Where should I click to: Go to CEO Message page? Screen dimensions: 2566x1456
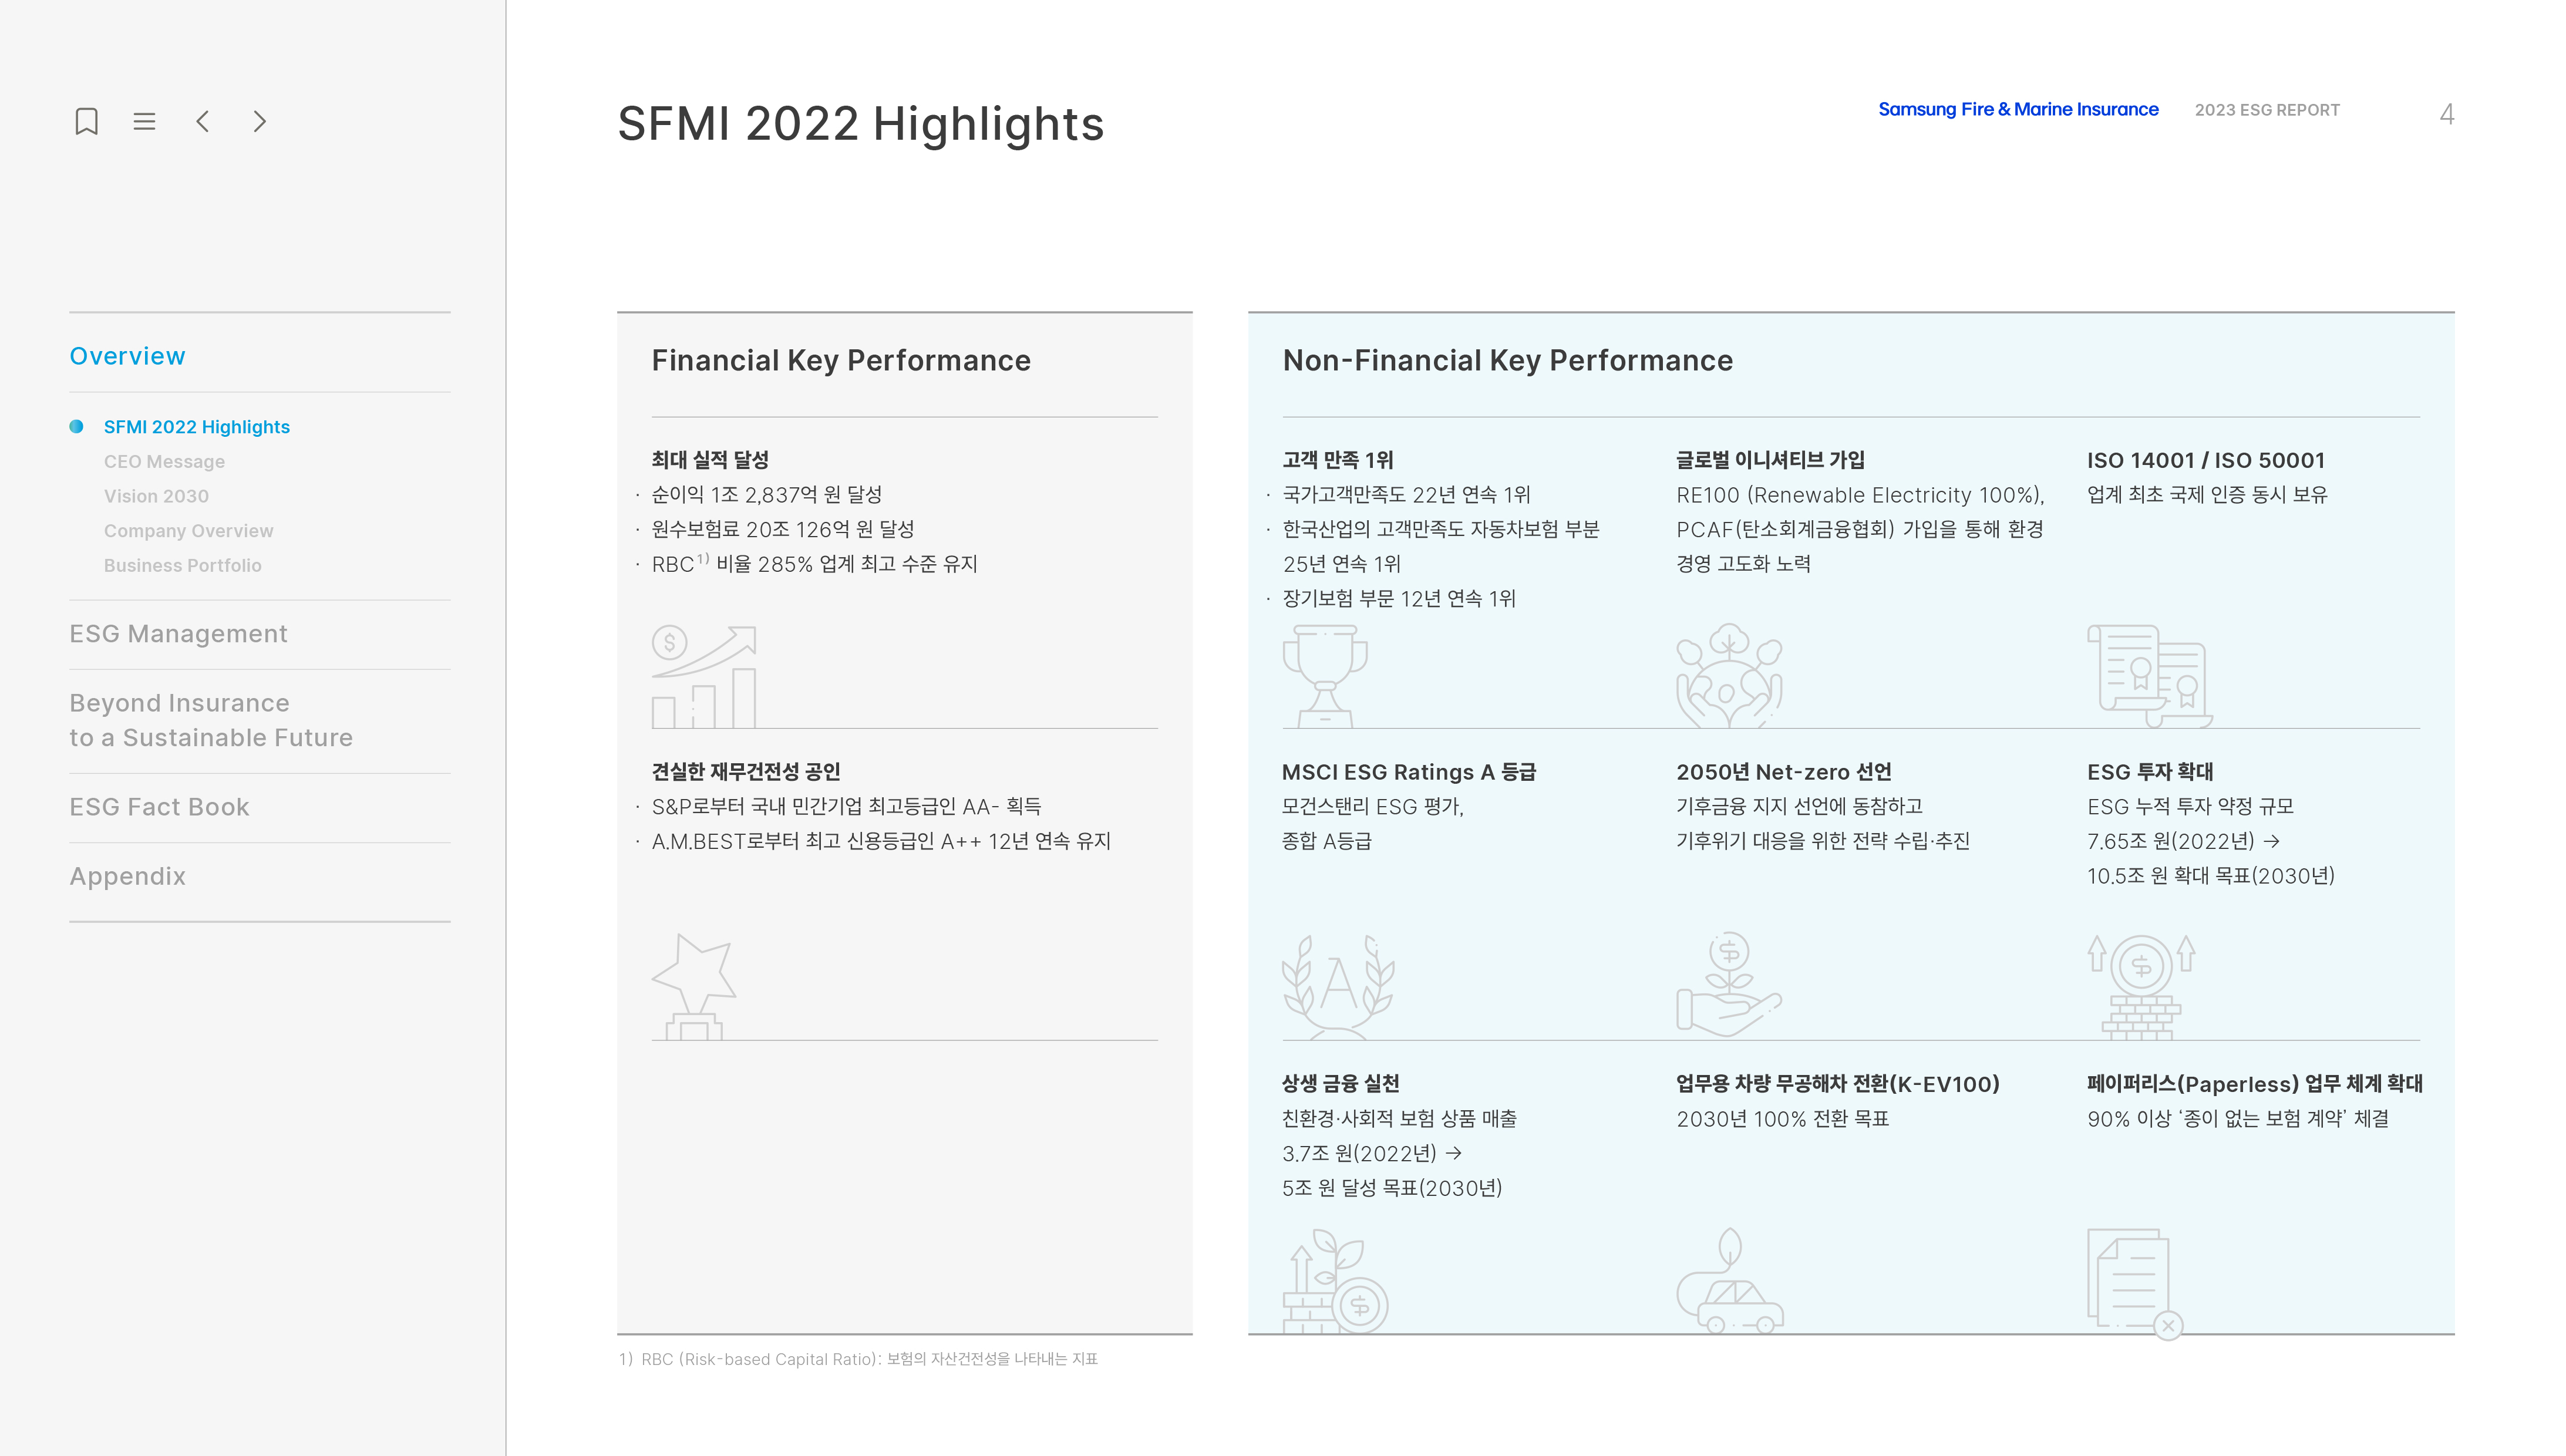[x=164, y=462]
